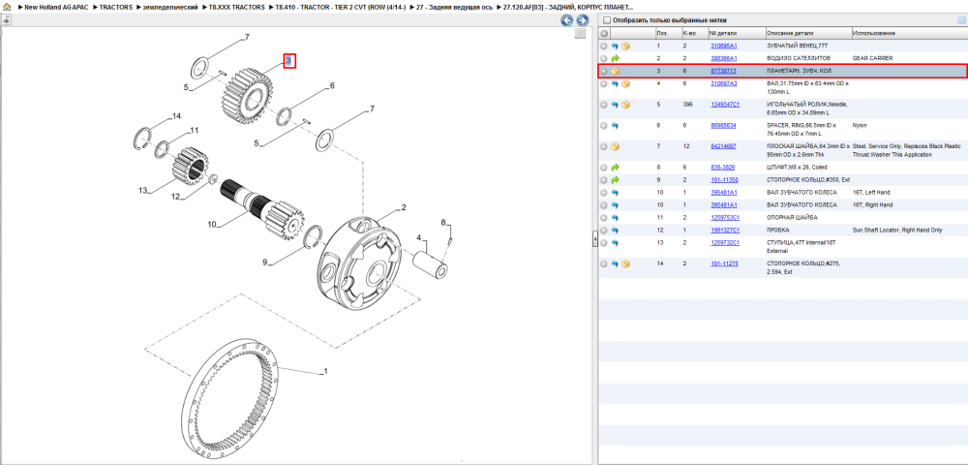Viewport: 968px width, 465px height.
Task: Open part number link 310695A1
Action: click(x=723, y=46)
